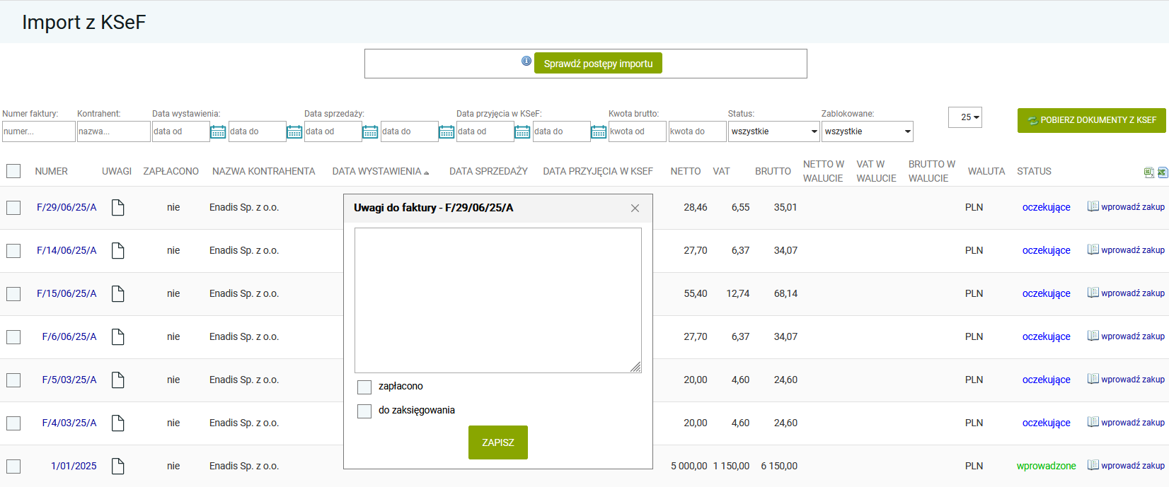The image size is (1169, 487).
Task: Export the table to CSV file
Action: (1148, 172)
